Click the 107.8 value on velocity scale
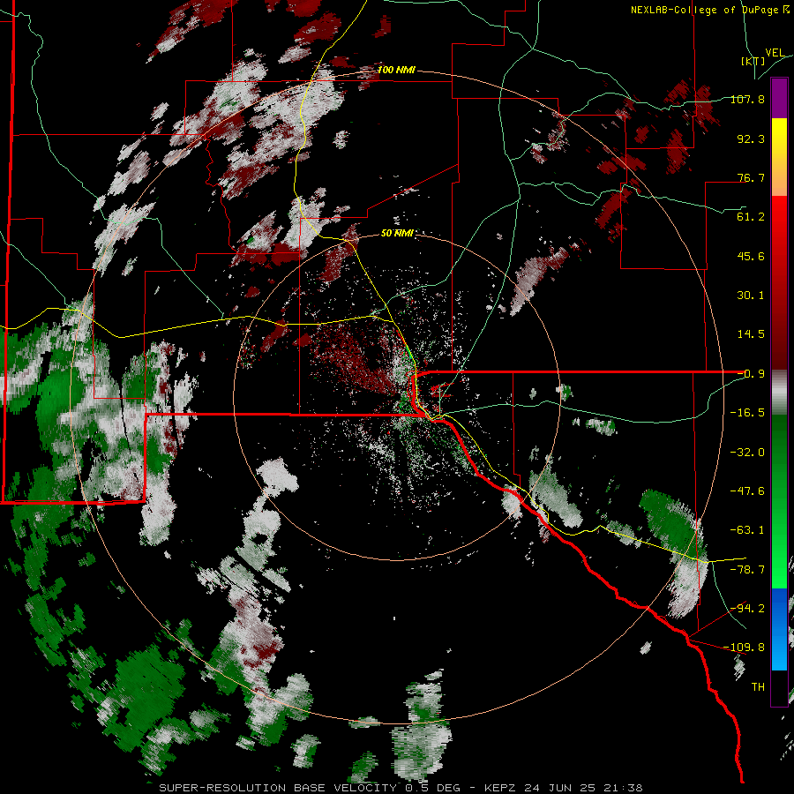Image resolution: width=794 pixels, height=794 pixels. [747, 99]
